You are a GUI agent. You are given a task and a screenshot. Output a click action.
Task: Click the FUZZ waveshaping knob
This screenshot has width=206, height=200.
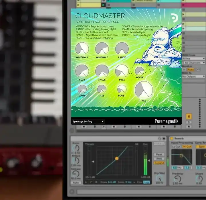click(x=122, y=71)
